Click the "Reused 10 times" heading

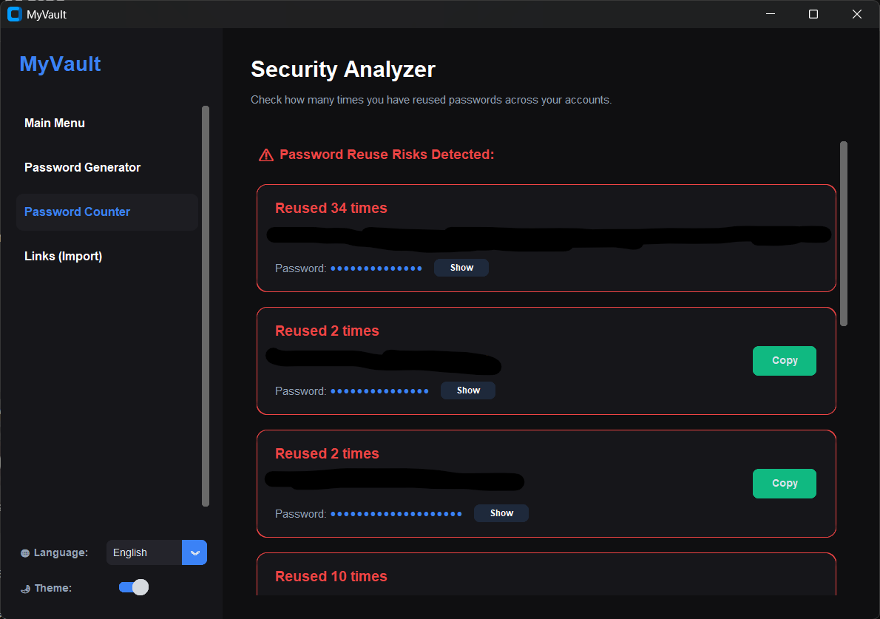[331, 576]
